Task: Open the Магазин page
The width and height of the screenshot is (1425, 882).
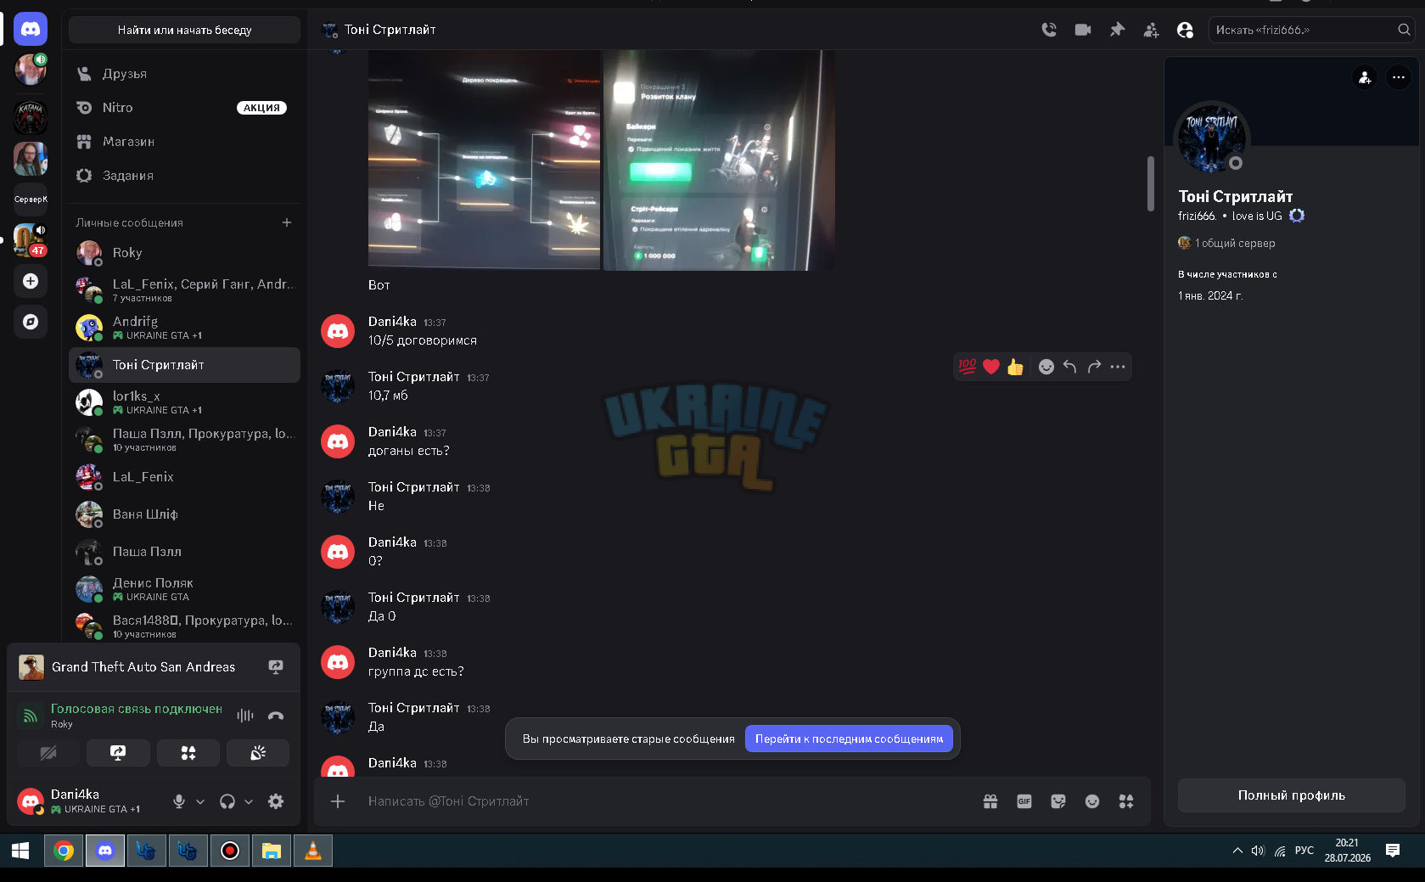Action: point(184,142)
